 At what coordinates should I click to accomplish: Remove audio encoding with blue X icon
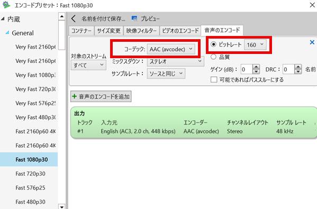tap(312, 42)
